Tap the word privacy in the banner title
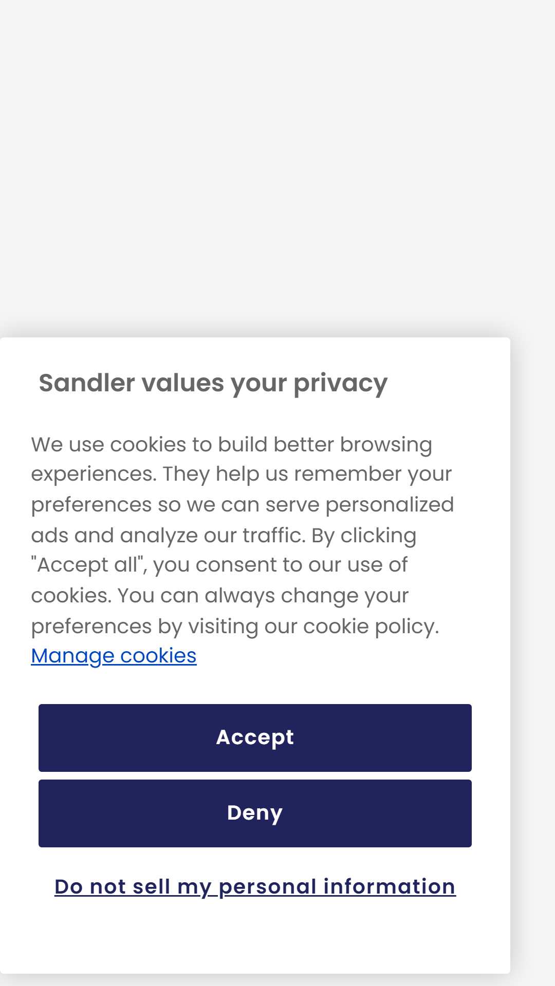The image size is (555, 986). pos(340,383)
